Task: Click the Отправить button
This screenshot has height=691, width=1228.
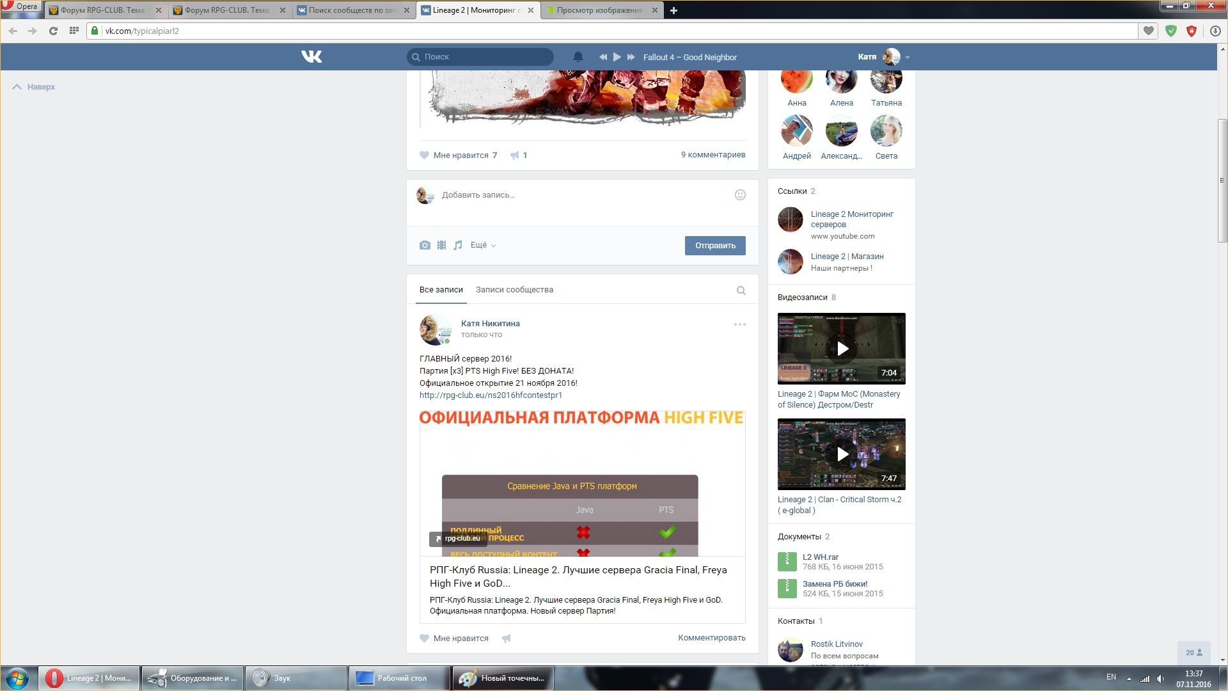Action: 715,246
